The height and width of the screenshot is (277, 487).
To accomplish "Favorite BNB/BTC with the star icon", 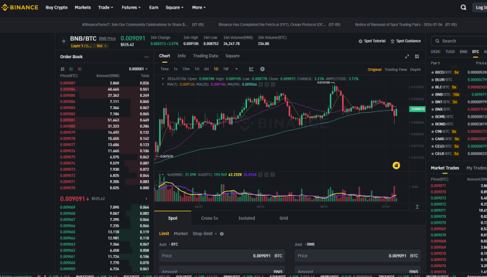I will pyautogui.click(x=64, y=41).
